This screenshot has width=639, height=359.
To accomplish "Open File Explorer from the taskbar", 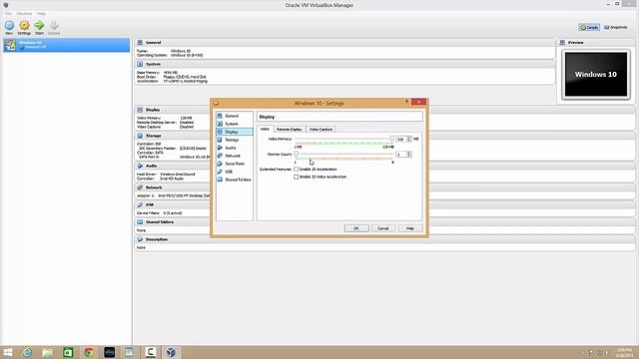I will 47,352.
